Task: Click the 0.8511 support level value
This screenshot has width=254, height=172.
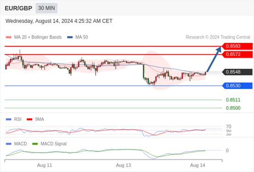Action: pyautogui.click(x=233, y=100)
